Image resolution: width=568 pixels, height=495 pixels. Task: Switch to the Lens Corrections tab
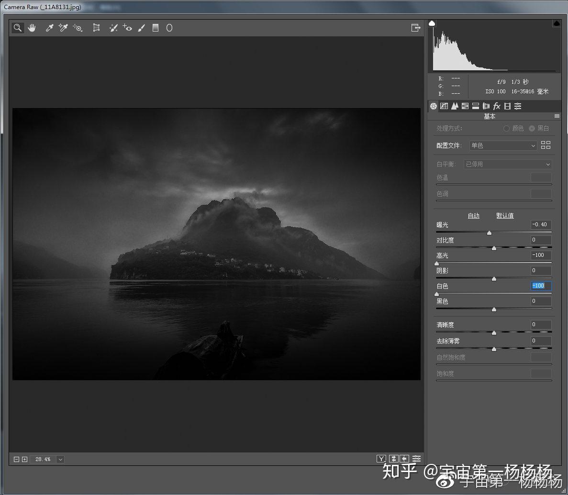click(x=486, y=106)
